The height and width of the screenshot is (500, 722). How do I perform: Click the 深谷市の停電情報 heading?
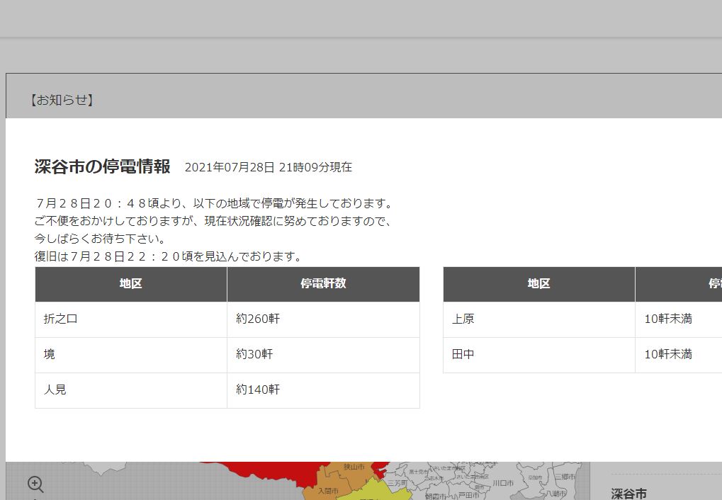coord(102,166)
